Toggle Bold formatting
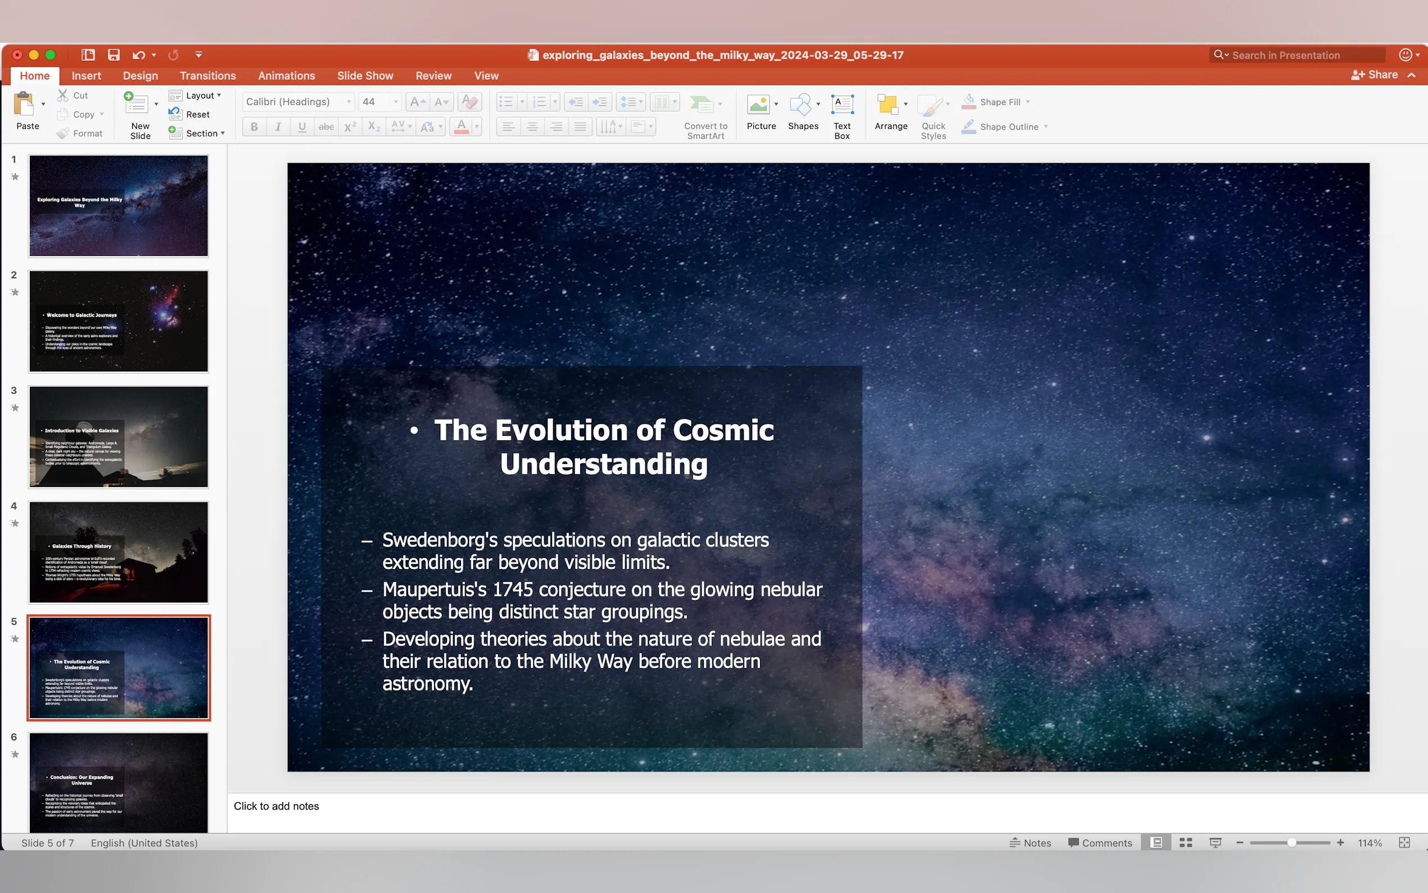This screenshot has width=1428, height=893. [x=254, y=127]
